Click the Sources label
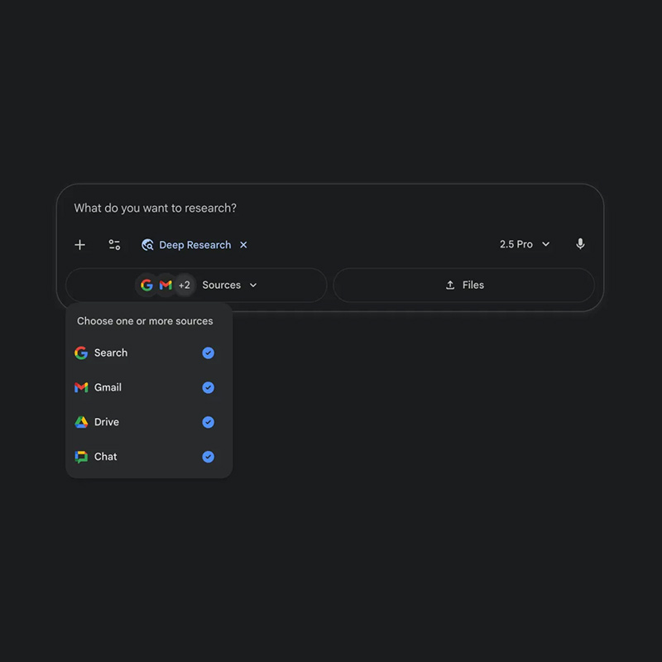 (221, 285)
